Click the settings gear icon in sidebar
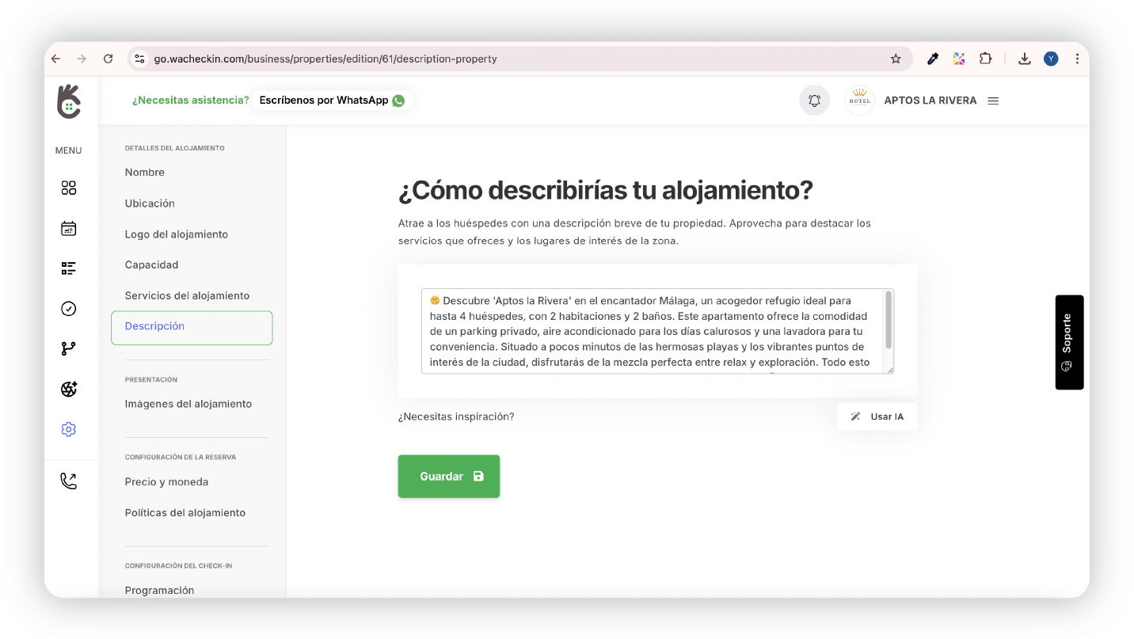Screen dimensions: 1134x639 coord(69,429)
